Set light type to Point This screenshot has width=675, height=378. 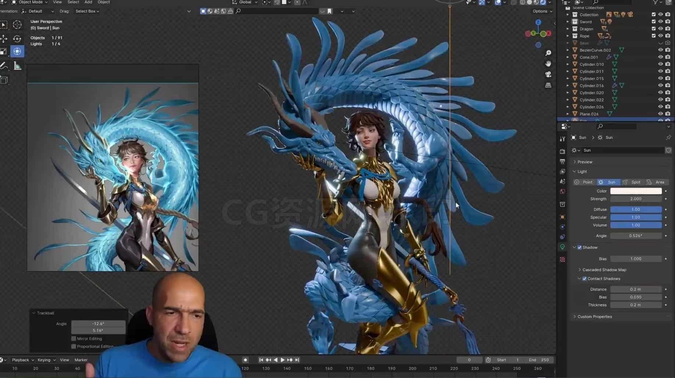(584, 182)
